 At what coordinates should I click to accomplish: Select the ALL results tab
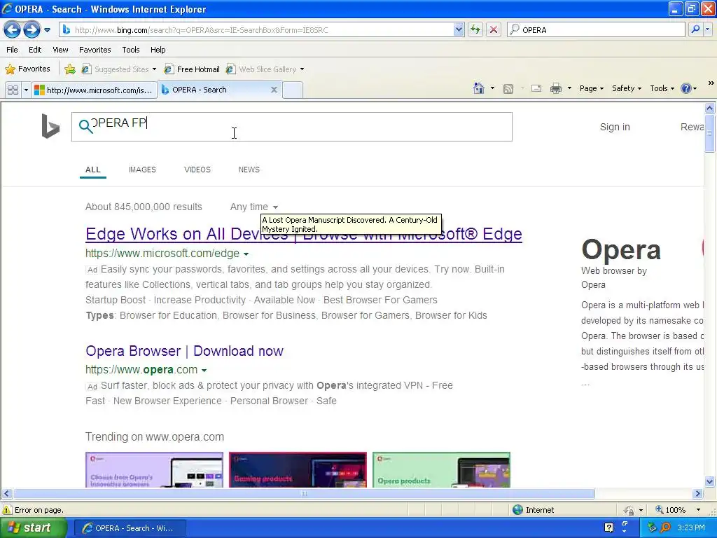click(x=93, y=170)
